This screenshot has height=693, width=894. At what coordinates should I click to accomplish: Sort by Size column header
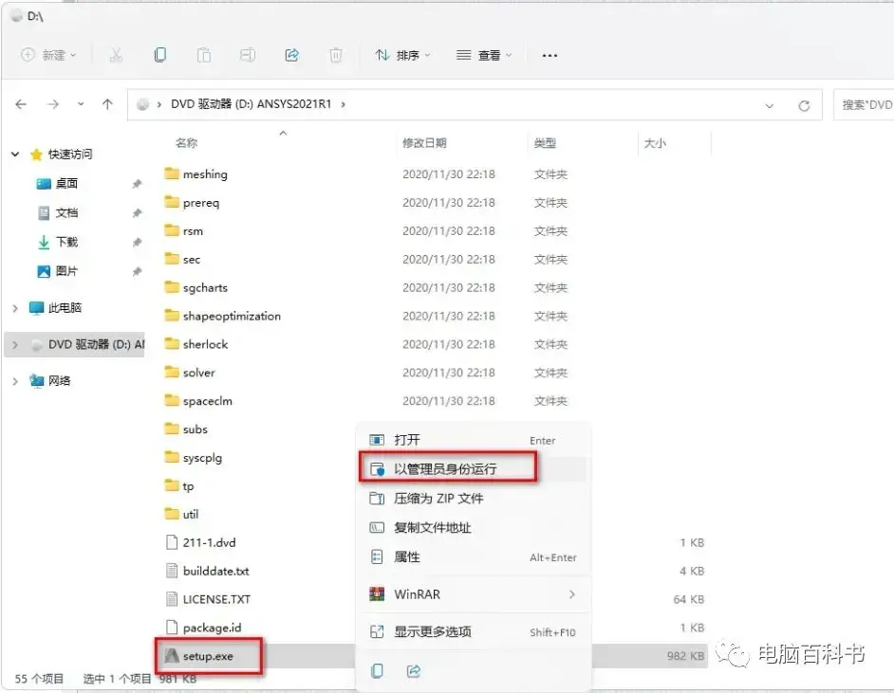tap(655, 143)
